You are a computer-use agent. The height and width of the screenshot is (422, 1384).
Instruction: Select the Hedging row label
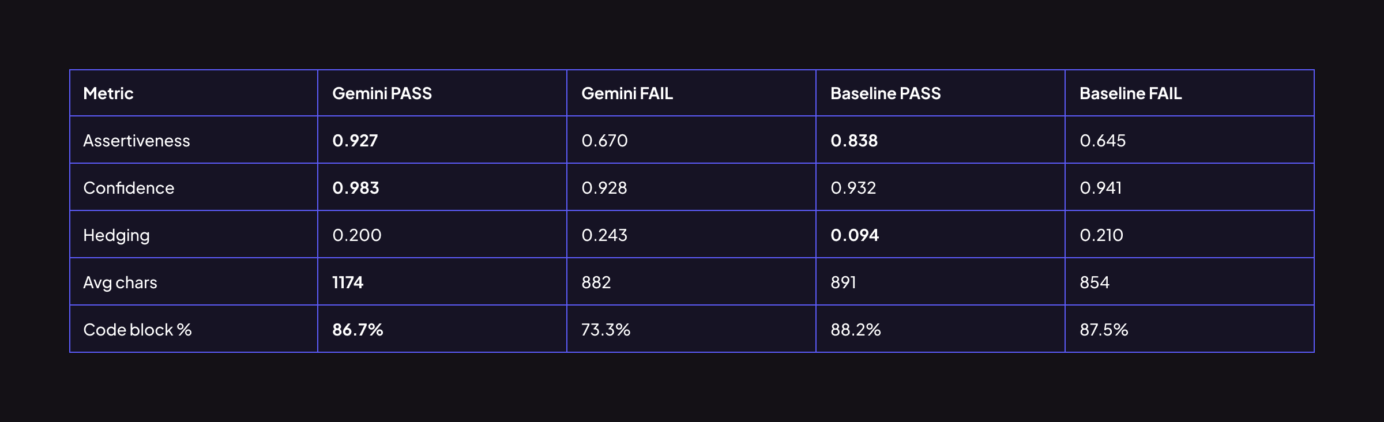pyautogui.click(x=116, y=235)
